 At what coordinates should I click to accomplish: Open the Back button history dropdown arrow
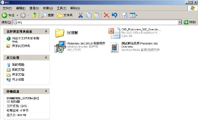17,15
